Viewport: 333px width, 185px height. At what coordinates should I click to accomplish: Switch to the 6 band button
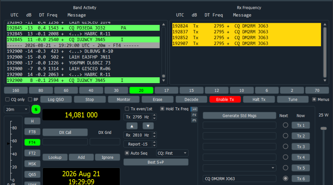coord(267,90)
